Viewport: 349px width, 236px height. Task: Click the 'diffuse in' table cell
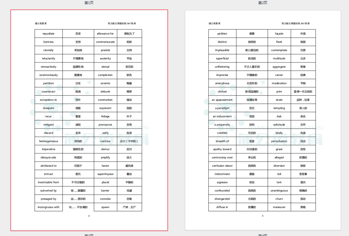click(x=222, y=207)
